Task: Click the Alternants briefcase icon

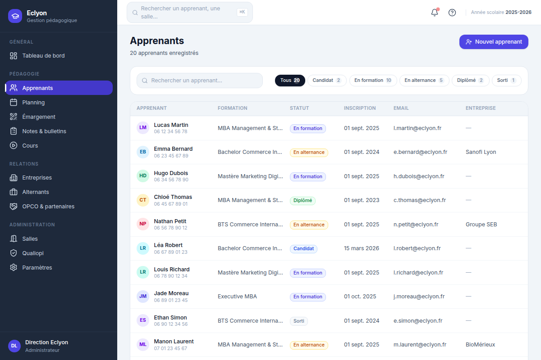Action: tap(14, 192)
